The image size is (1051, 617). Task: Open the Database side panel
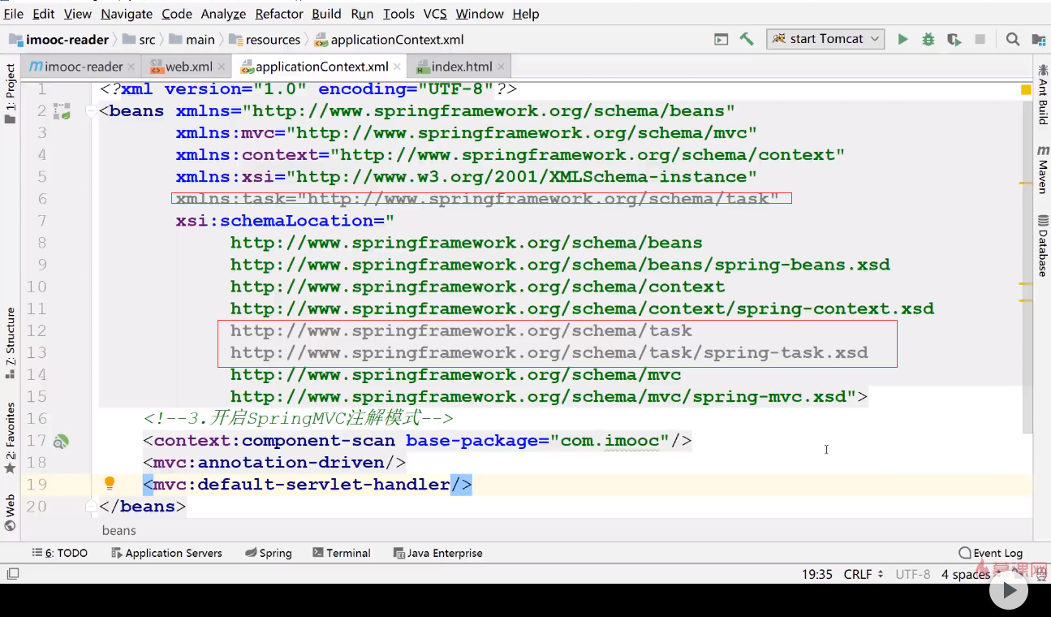click(x=1042, y=246)
